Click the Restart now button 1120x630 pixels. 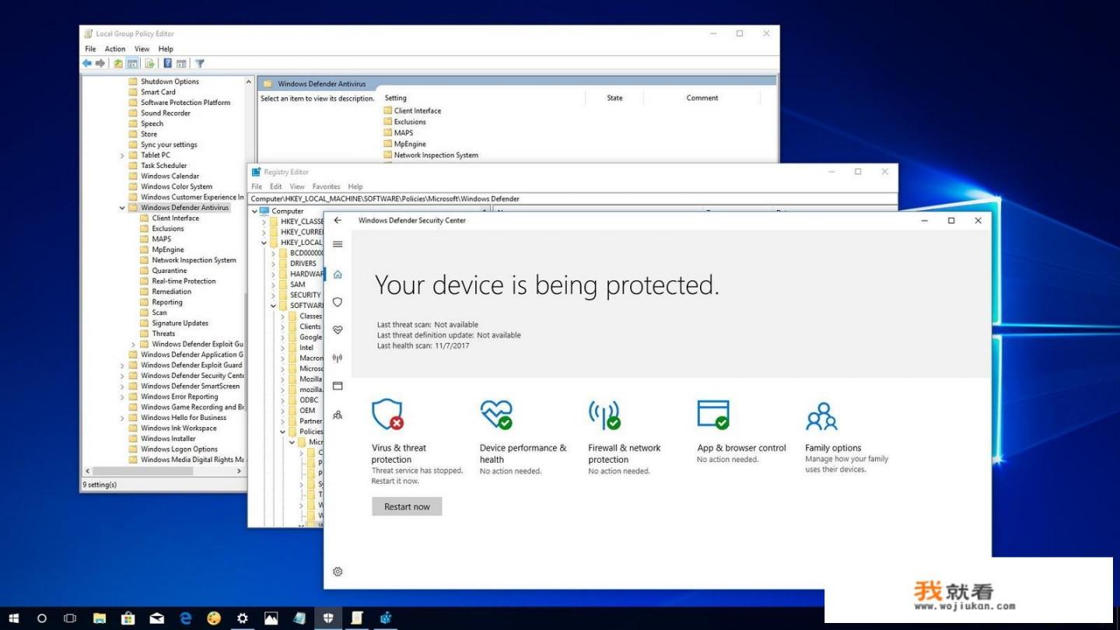(407, 506)
